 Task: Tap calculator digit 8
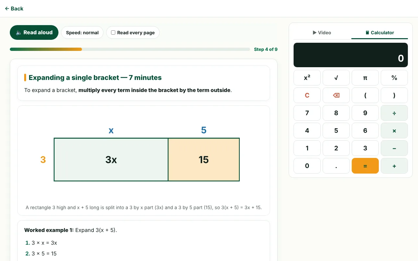coord(336,113)
